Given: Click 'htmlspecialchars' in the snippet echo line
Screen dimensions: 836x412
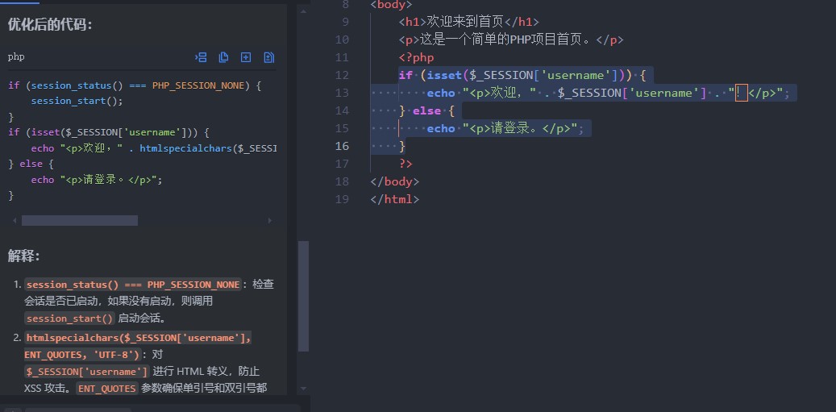Looking at the screenshot, I should tap(185, 148).
